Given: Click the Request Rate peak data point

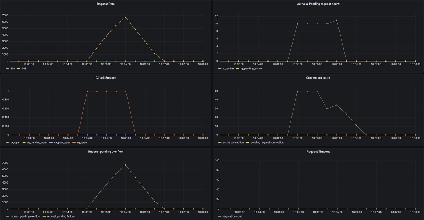Looking at the screenshot, I should 125,17.
